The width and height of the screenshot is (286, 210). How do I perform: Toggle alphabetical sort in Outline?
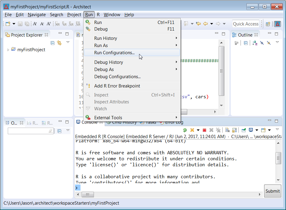[255, 43]
